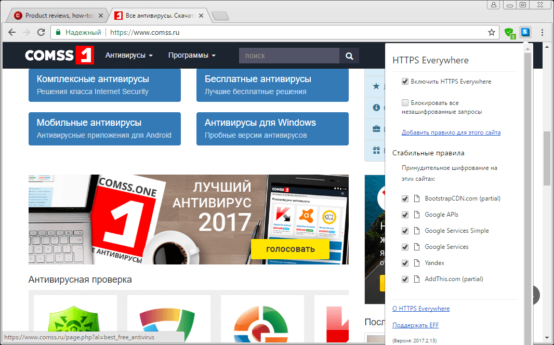Click the file icon next to Yandex

(417, 263)
